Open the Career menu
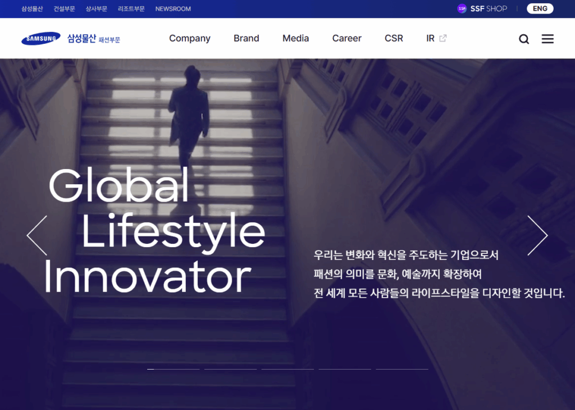Viewport: 575px width, 410px height. 347,38
